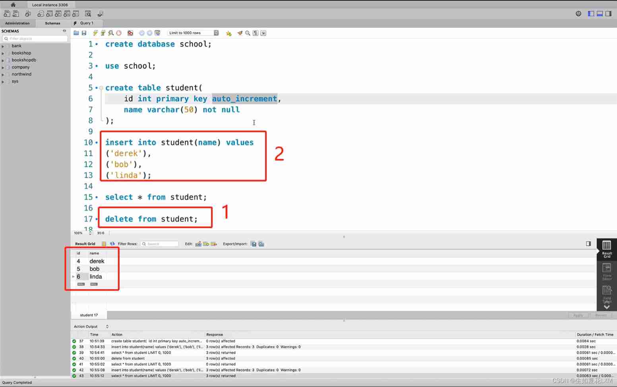The image size is (617, 387).
Task: Save current statement as snippet star icon
Action: [228, 33]
